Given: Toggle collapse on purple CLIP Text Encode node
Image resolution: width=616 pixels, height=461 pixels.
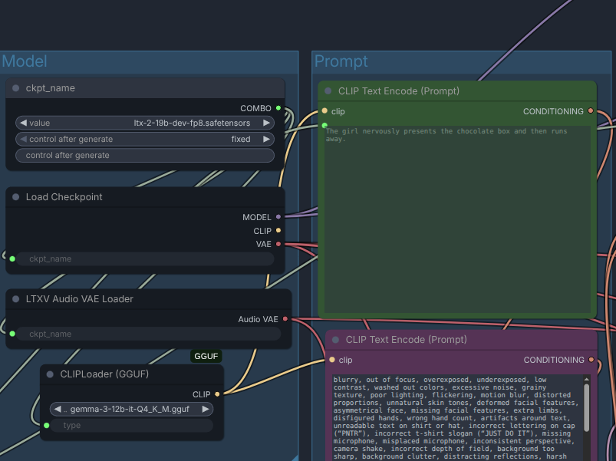Looking at the screenshot, I should (336, 340).
